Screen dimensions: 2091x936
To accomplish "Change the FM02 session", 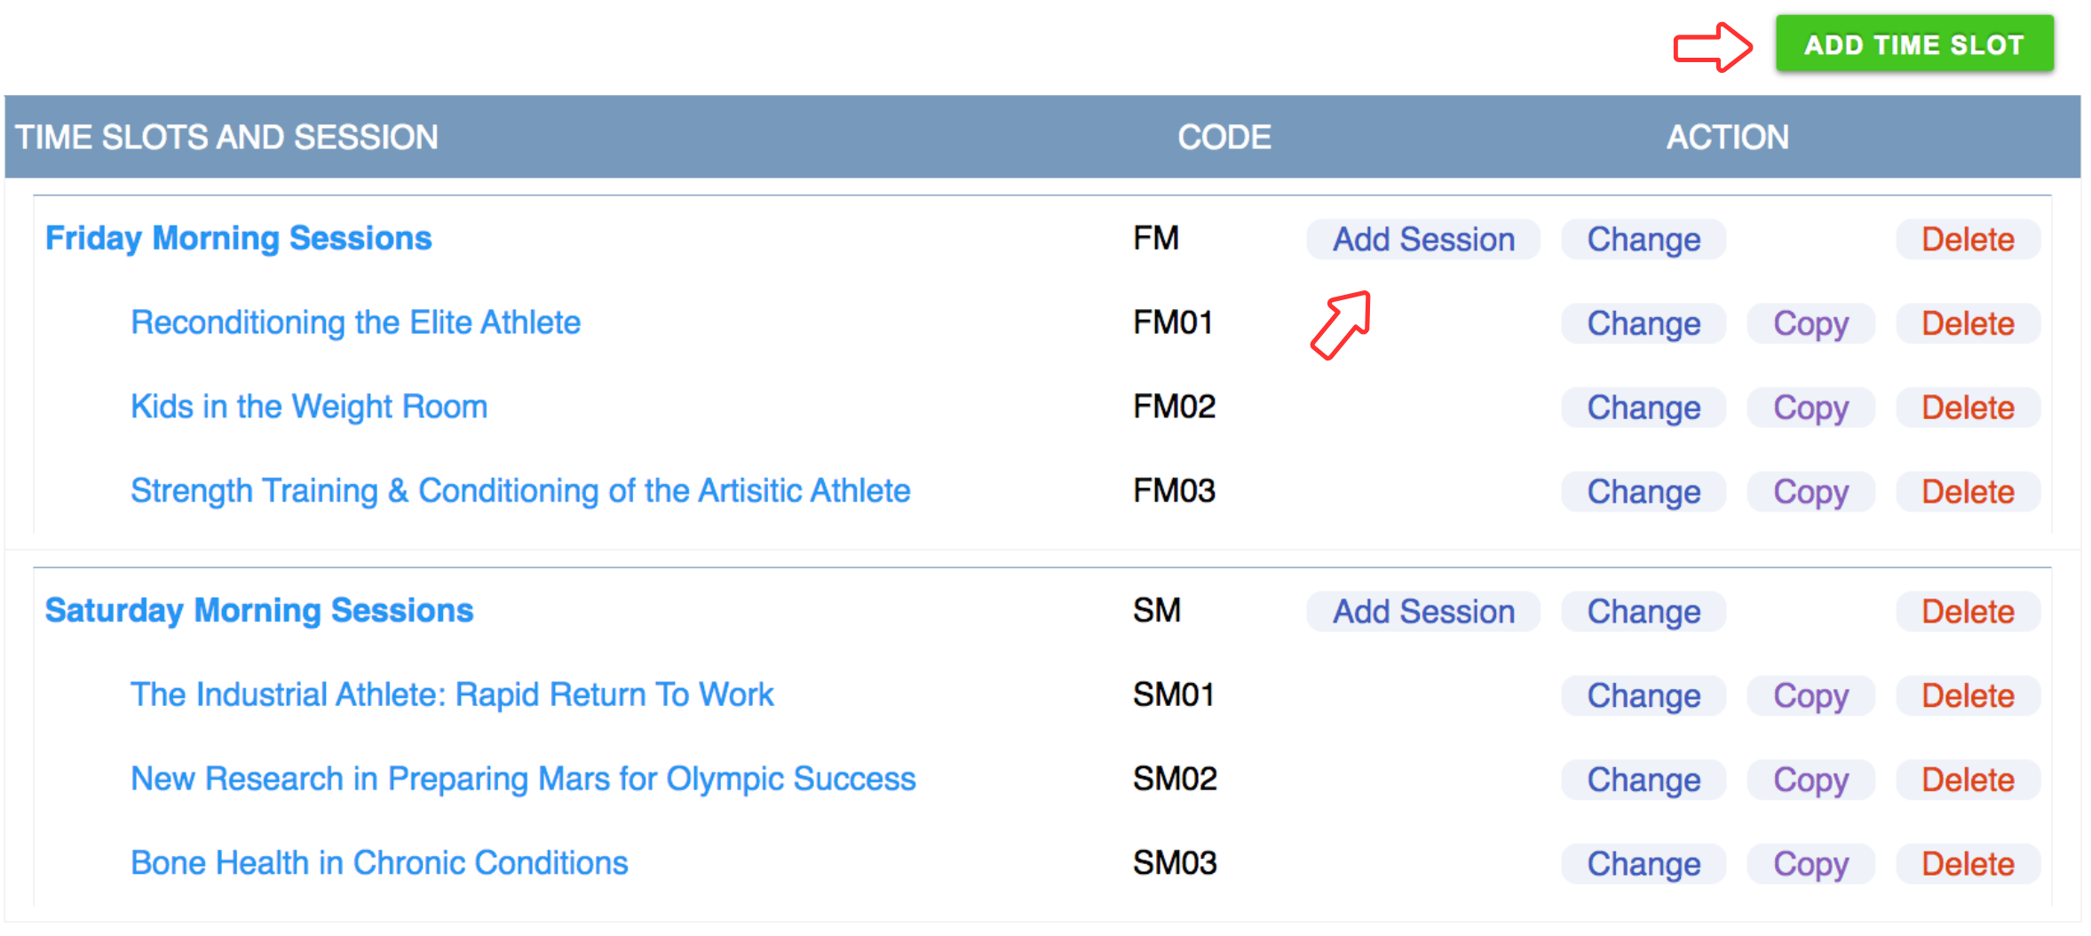I will pyautogui.click(x=1643, y=408).
